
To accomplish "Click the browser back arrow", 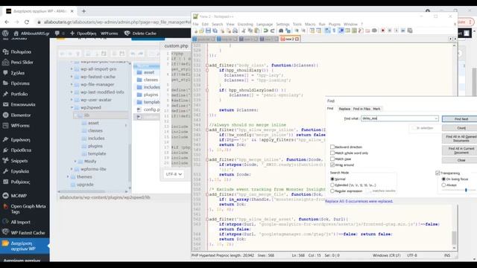I will coord(7,22).
